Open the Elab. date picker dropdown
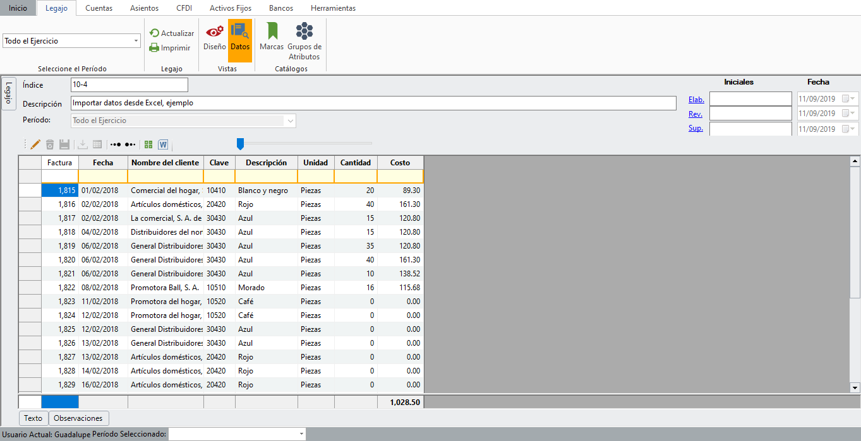This screenshot has height=441, width=861. [x=853, y=99]
